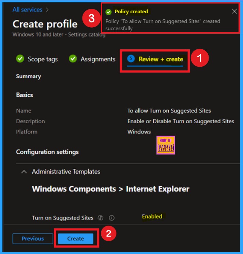
Task: Click the notification message about Suggested Sites
Action: [163, 25]
